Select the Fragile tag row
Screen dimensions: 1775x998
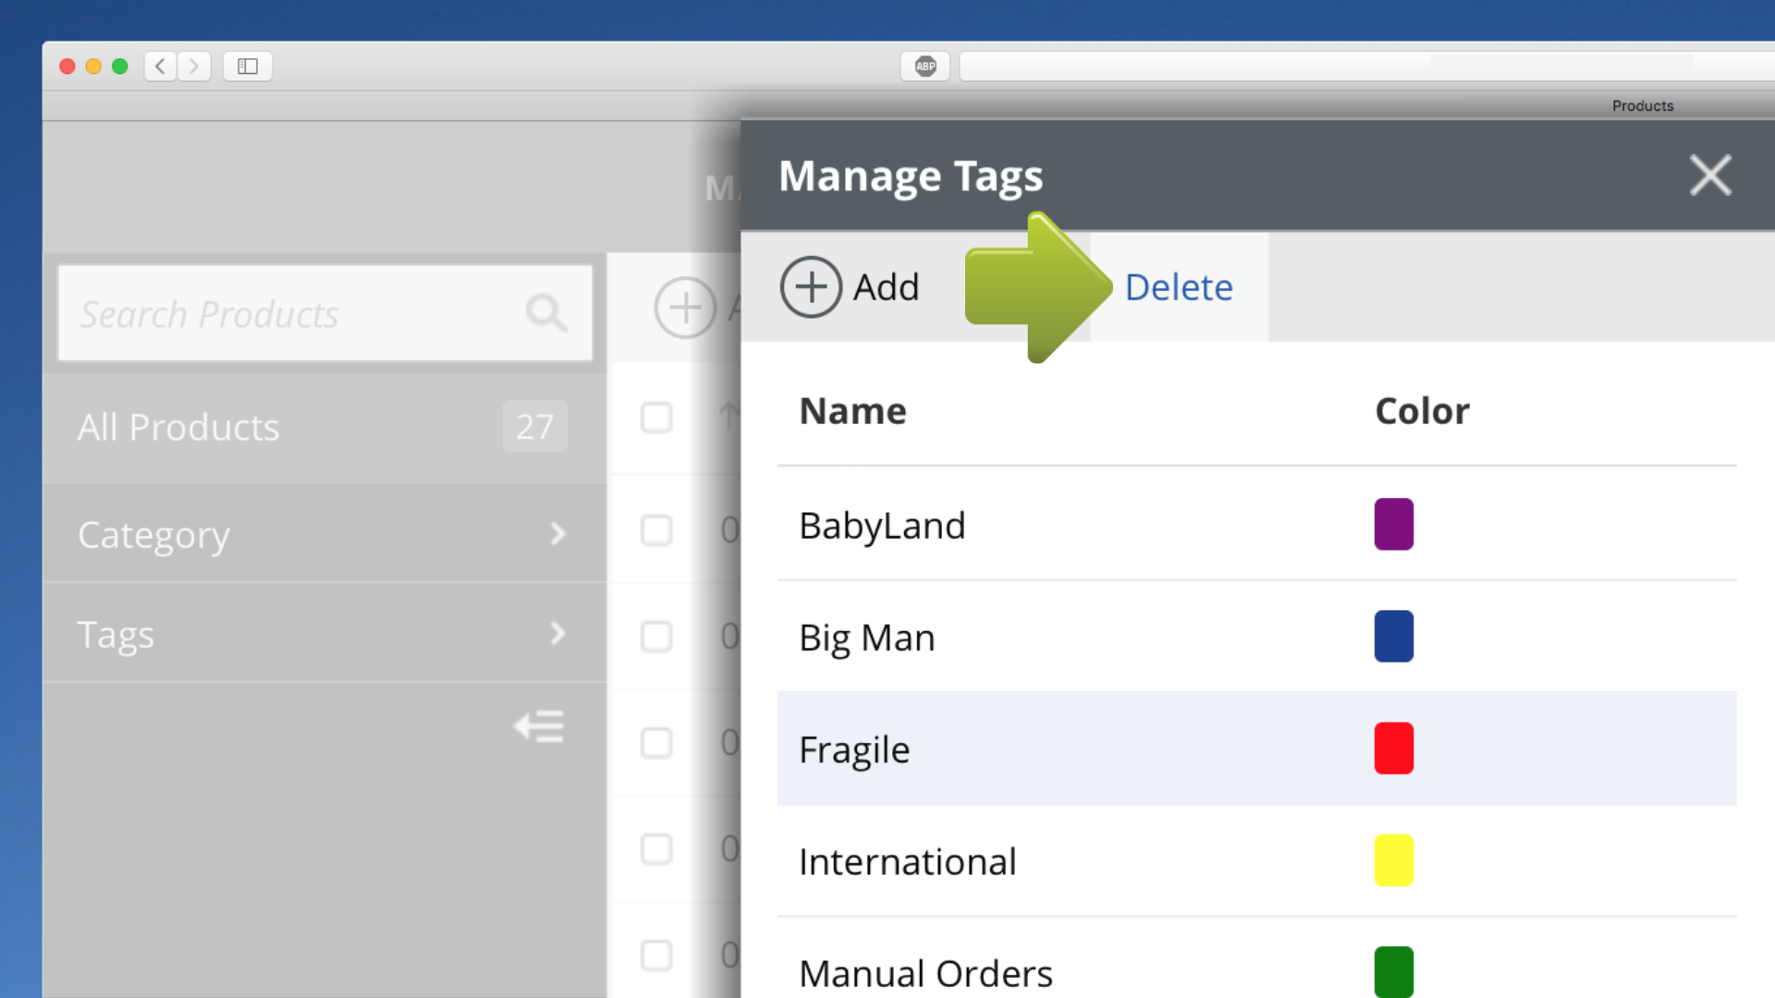1256,748
